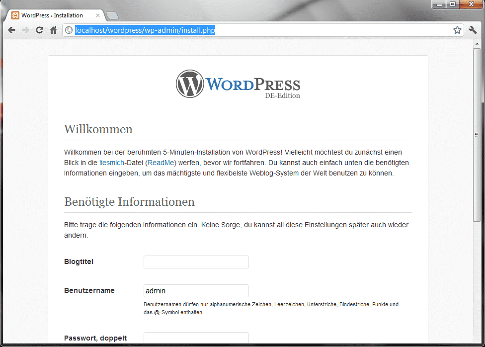Click the Bitte trage die folgenden Informationen paragraph
Viewport: 485px width, 347px height.
tap(237, 230)
